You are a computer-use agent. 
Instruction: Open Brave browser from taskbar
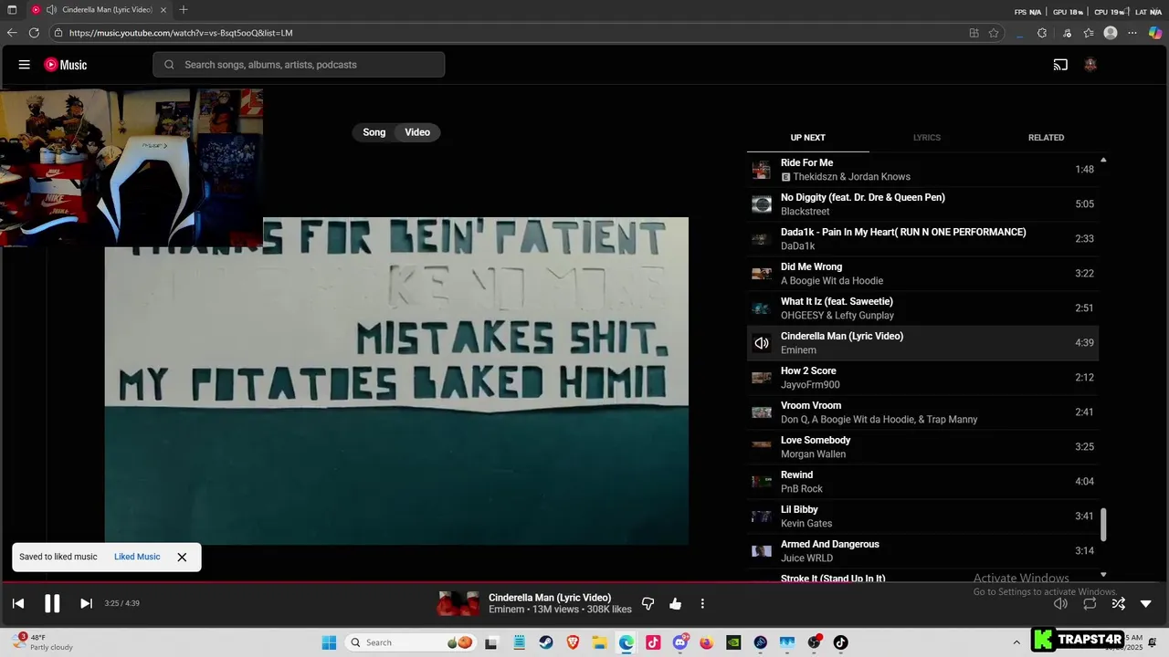tap(573, 642)
